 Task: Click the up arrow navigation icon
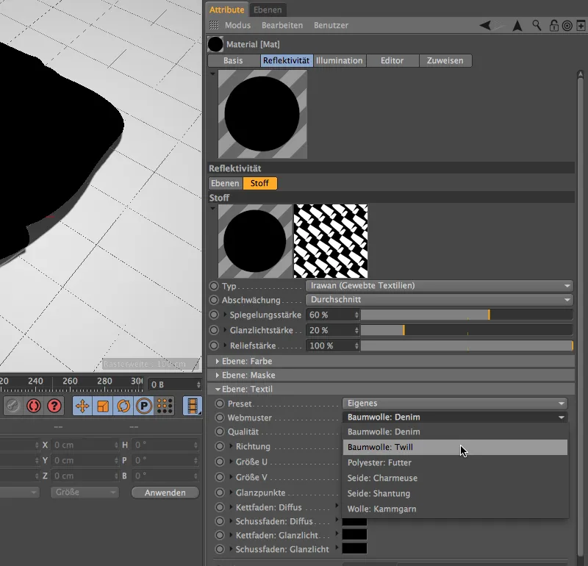click(x=517, y=26)
